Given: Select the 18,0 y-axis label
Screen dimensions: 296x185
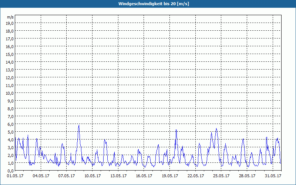Looking at the screenshot, I should 10,31.
